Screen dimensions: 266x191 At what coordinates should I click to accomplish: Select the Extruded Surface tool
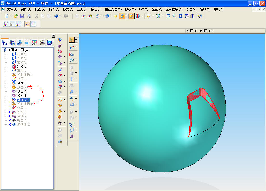point(60,57)
